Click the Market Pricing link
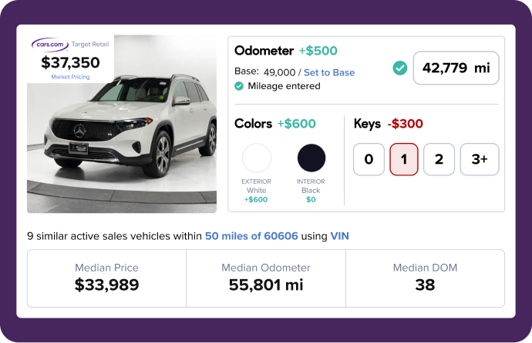Screen dimensions: 532x343 [70, 77]
